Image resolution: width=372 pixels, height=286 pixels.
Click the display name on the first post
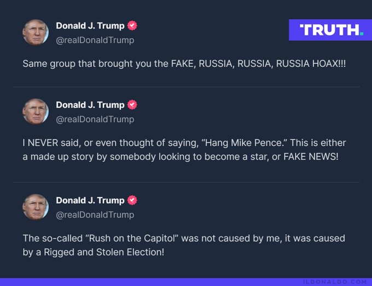pos(90,26)
